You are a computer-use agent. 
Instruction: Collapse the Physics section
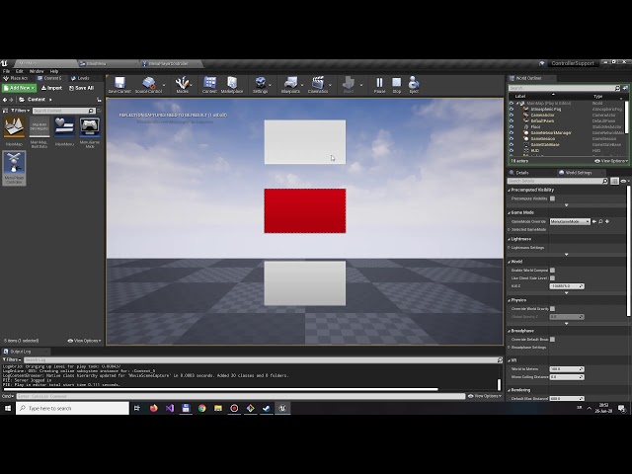pyautogui.click(x=510, y=300)
